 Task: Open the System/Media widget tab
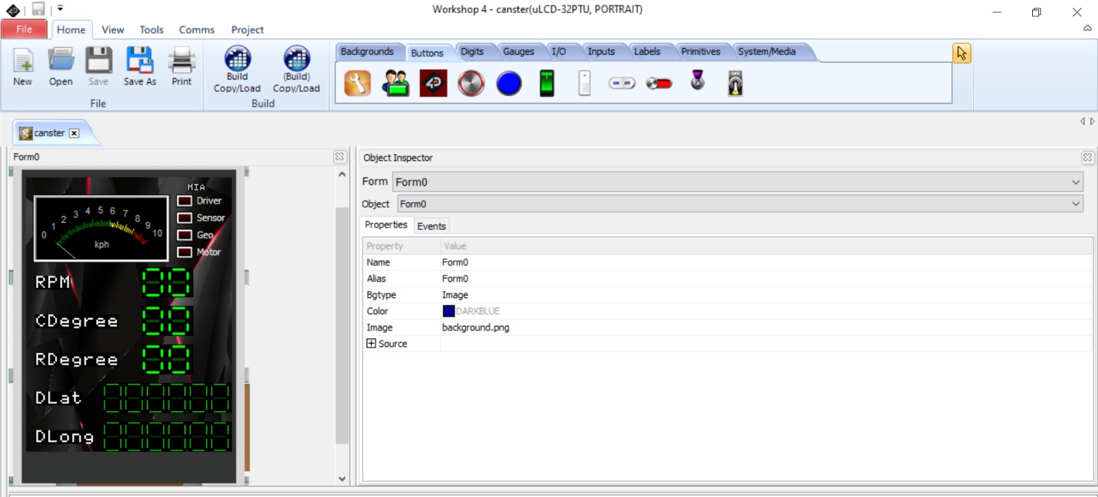click(767, 51)
